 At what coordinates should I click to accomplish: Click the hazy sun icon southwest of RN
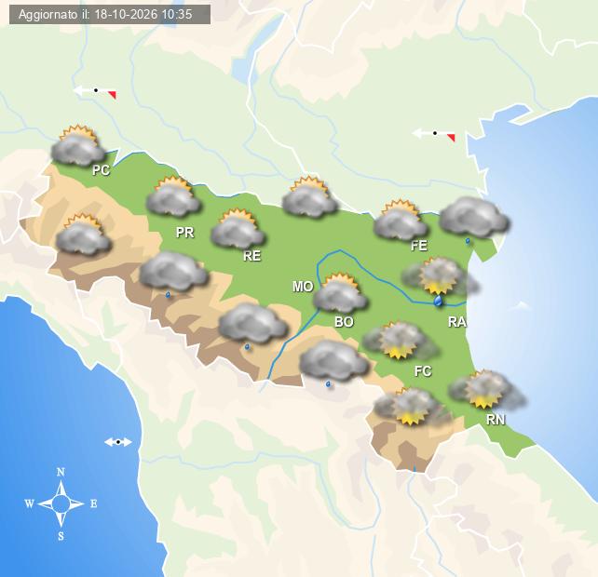[412, 407]
